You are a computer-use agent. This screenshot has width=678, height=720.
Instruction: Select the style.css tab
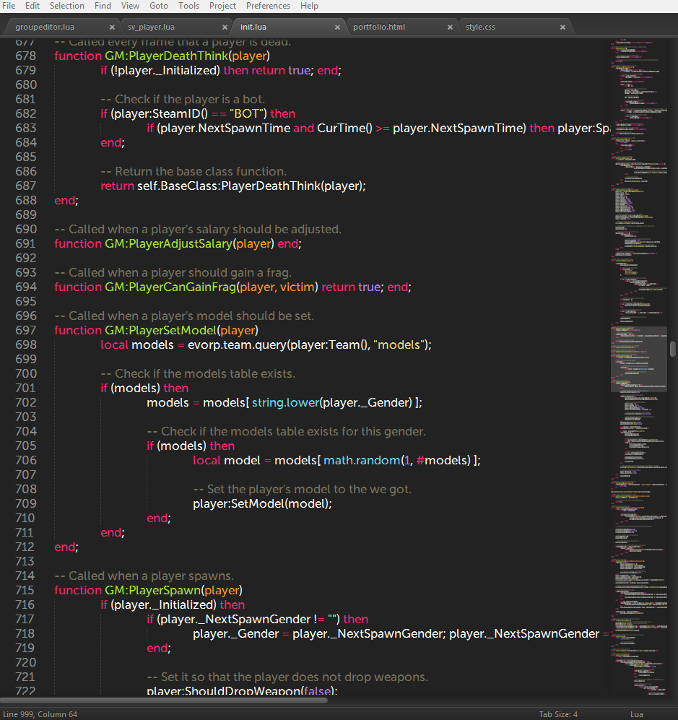pyautogui.click(x=481, y=27)
